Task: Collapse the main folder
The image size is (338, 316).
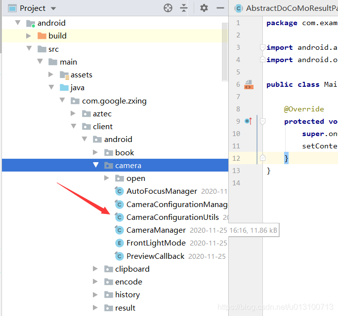Action: tap(40, 61)
